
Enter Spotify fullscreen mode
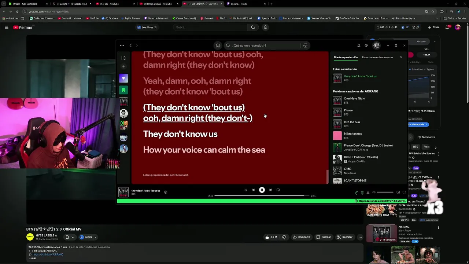point(404,192)
